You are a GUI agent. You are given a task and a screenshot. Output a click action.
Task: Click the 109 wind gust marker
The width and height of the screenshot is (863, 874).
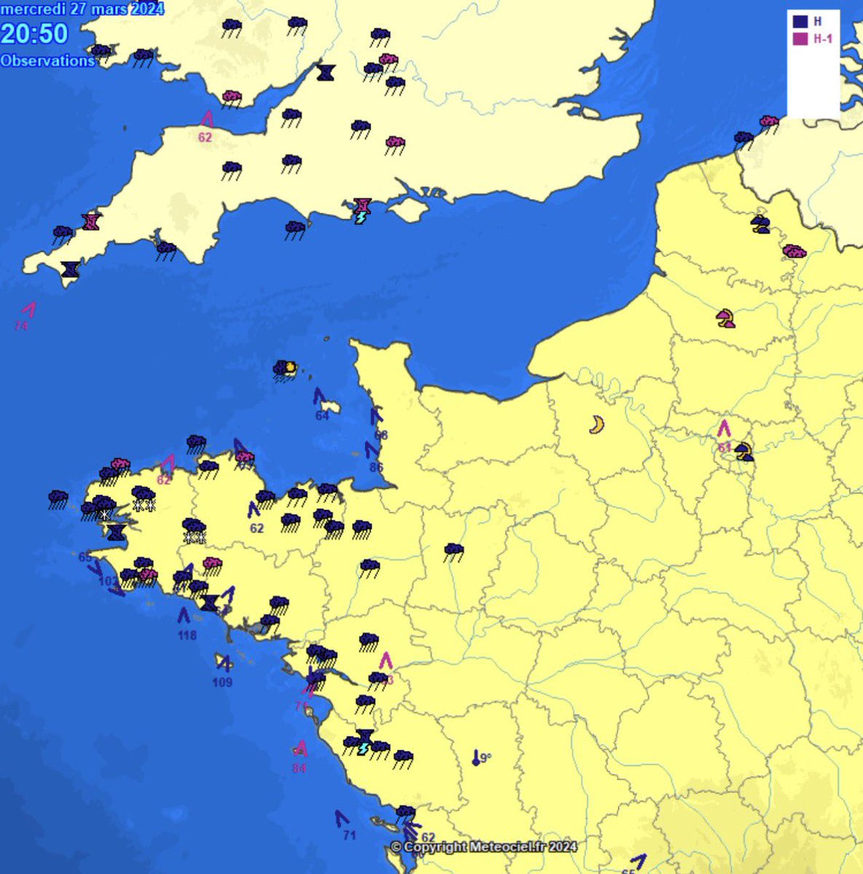[223, 672]
